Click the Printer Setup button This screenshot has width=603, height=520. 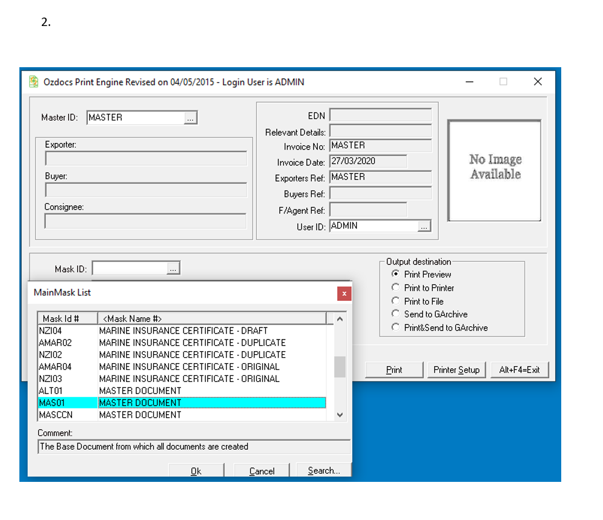point(456,370)
